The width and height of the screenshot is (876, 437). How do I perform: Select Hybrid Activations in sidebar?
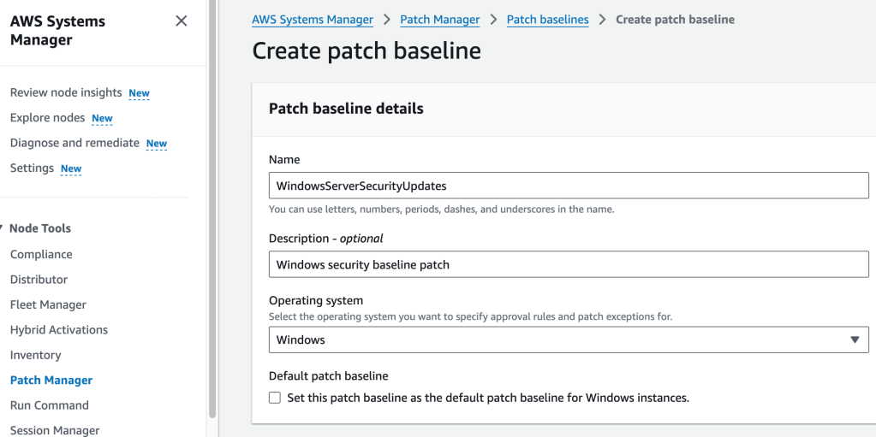point(59,330)
